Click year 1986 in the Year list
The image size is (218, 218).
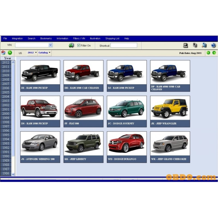6,173
